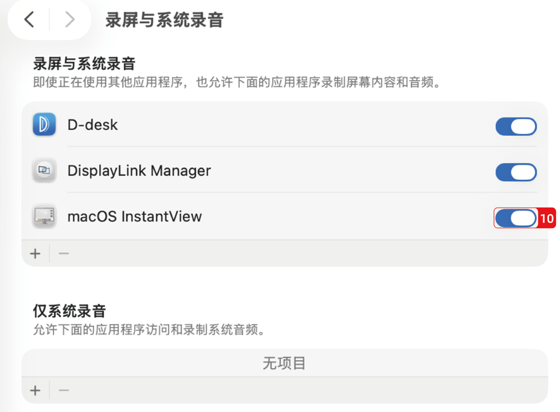Viewport: 560px width, 412px height.
Task: Click the red badge numbered 10
Action: point(547,218)
